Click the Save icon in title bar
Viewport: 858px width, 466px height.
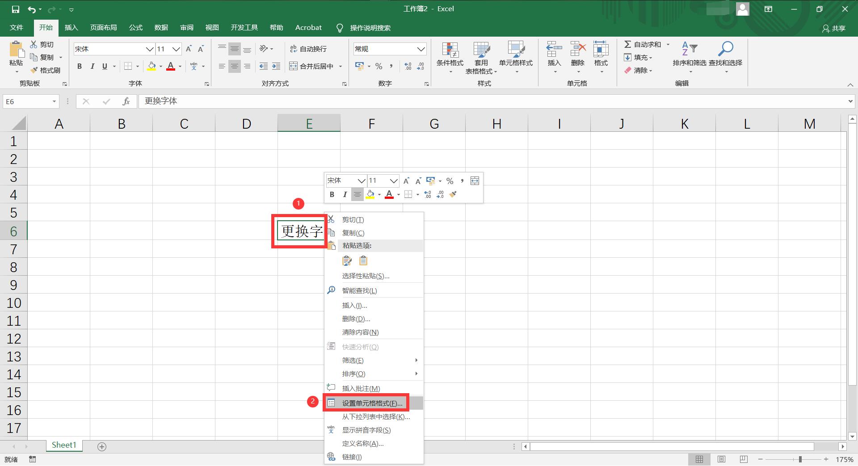[x=15, y=9]
